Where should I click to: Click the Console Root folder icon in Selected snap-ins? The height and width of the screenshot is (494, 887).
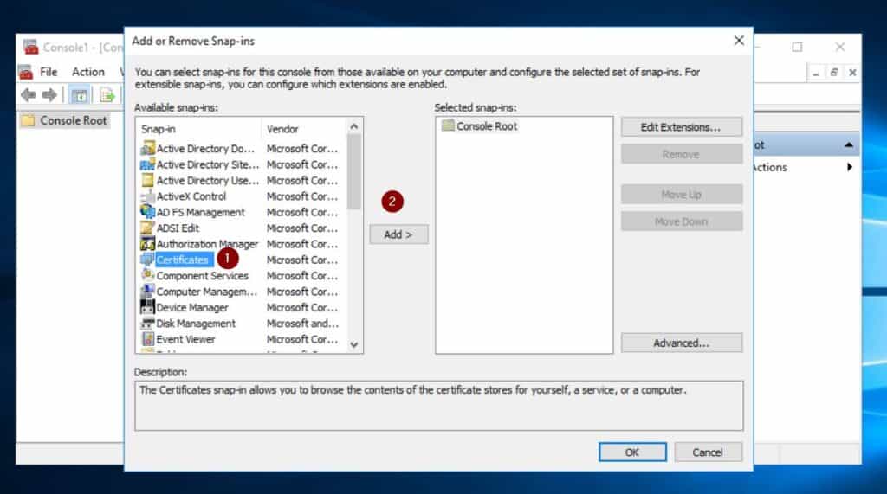(448, 125)
